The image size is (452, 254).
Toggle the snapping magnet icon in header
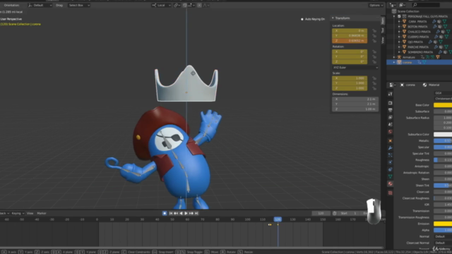coord(184,5)
